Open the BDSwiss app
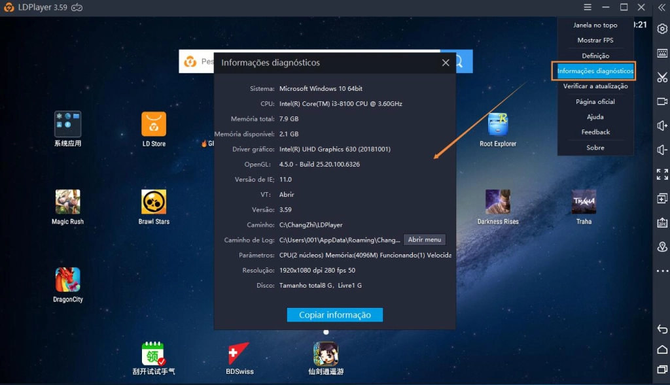This screenshot has height=385, width=670. coord(239,358)
